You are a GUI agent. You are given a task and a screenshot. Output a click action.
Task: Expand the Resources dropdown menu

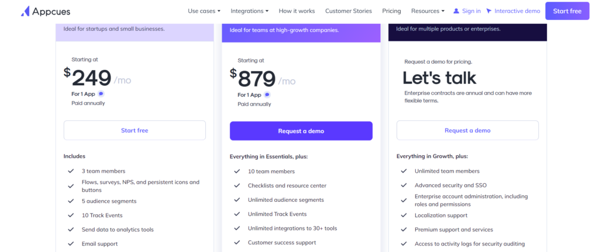[x=428, y=11]
